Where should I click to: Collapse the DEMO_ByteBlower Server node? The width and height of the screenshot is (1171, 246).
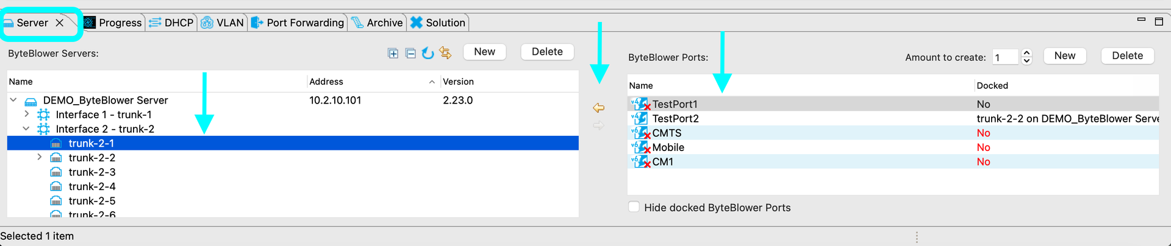pyautogui.click(x=13, y=99)
